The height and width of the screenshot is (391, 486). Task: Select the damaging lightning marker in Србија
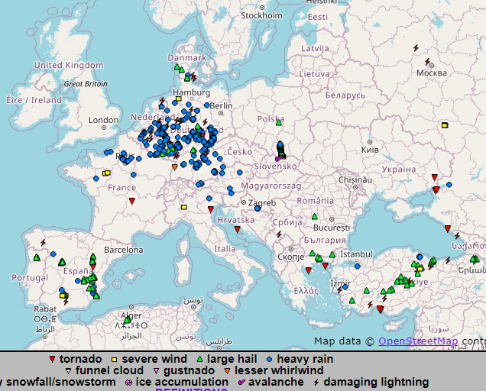(x=279, y=234)
